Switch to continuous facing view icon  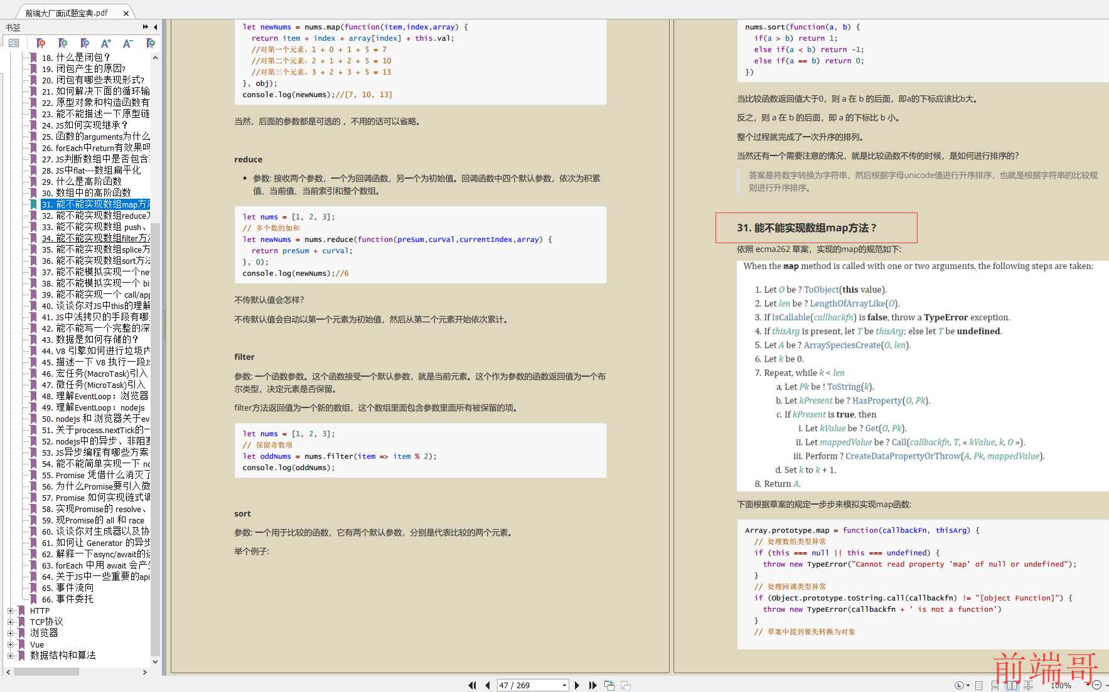pos(1028,685)
